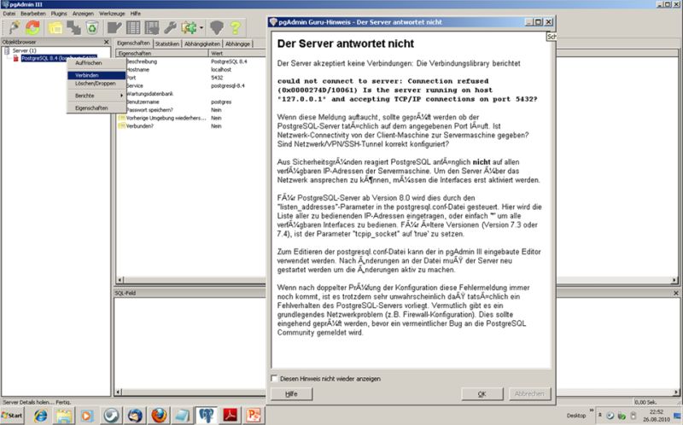Open the Anzeigen menu
This screenshot has height=425, width=683.
point(83,14)
